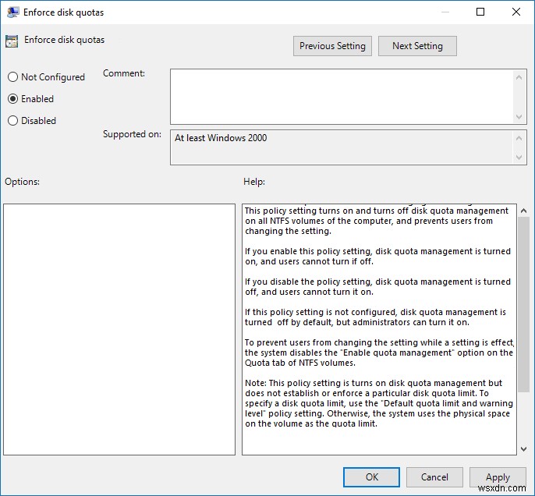Image resolution: width=535 pixels, height=496 pixels.
Task: Click the Supported on scroll down arrow
Action: coord(519,158)
